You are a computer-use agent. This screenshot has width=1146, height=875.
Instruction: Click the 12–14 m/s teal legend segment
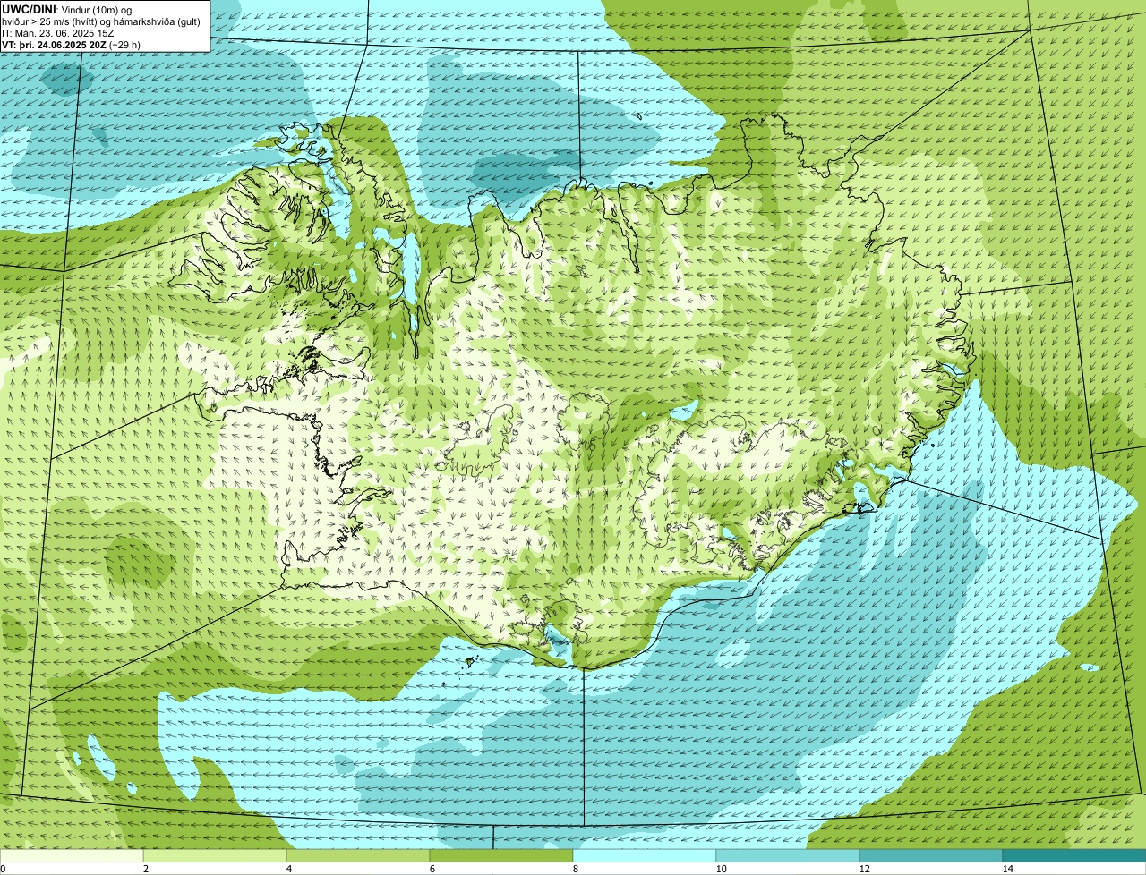[931, 855]
